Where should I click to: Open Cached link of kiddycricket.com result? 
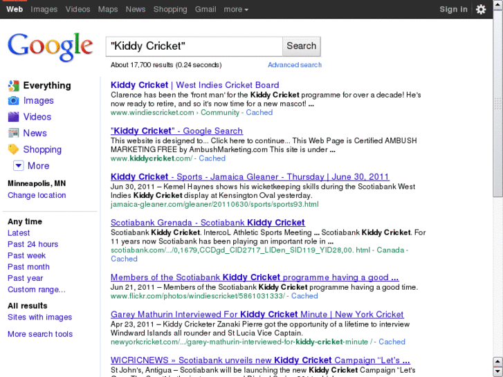(x=212, y=158)
